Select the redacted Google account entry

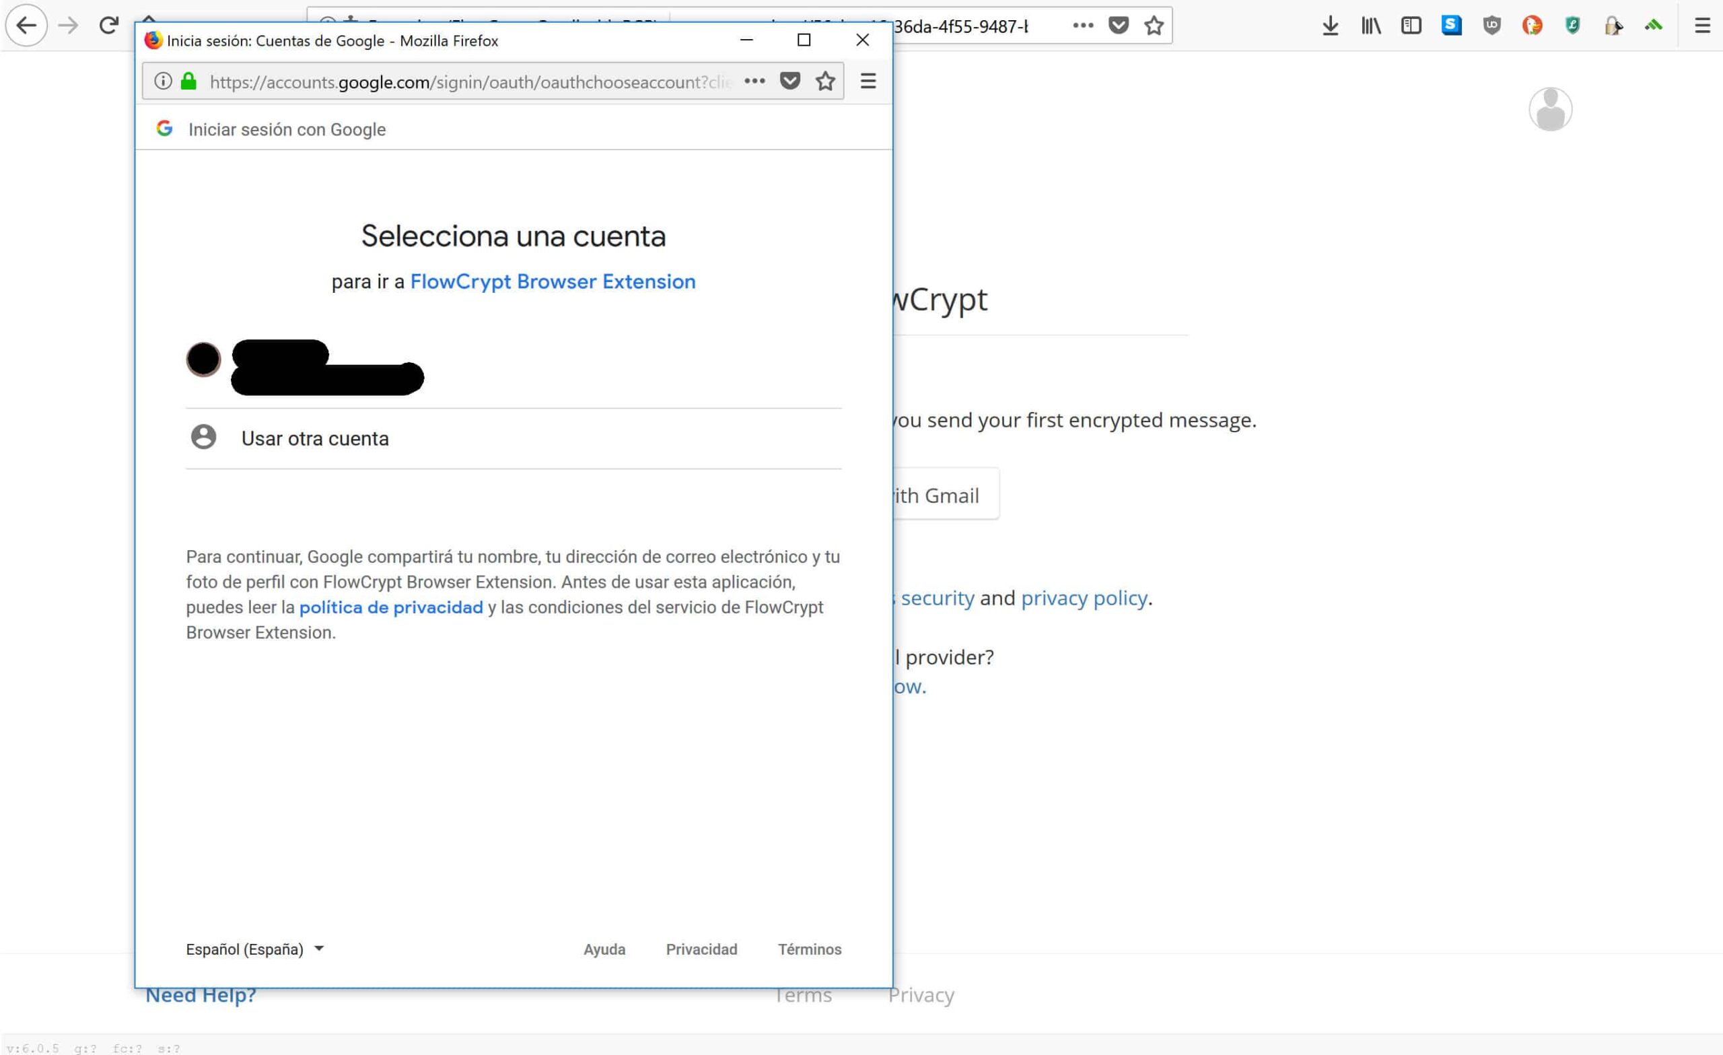point(514,368)
